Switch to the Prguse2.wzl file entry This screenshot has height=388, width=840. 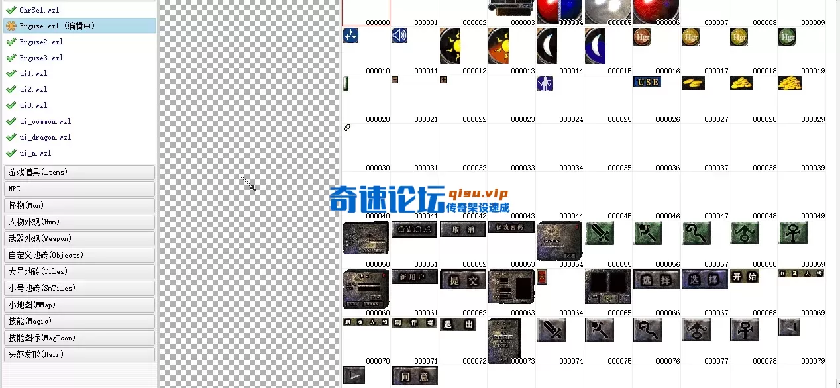(79, 42)
